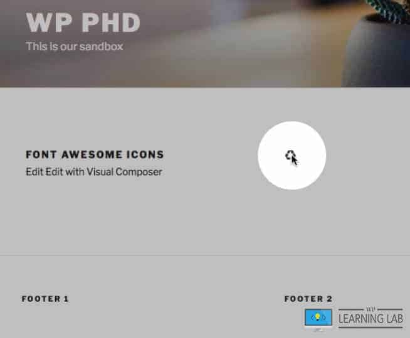
Task: Click the horizontal divider above the footers
Action: click(205, 255)
